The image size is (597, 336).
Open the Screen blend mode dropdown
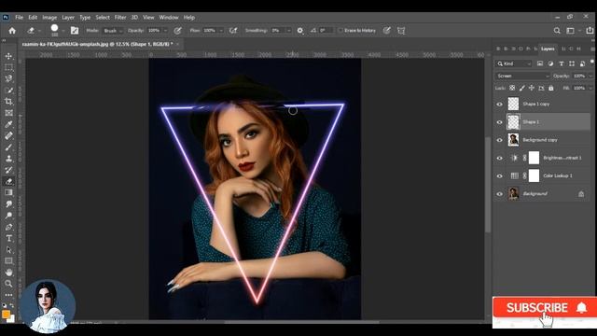coord(522,76)
